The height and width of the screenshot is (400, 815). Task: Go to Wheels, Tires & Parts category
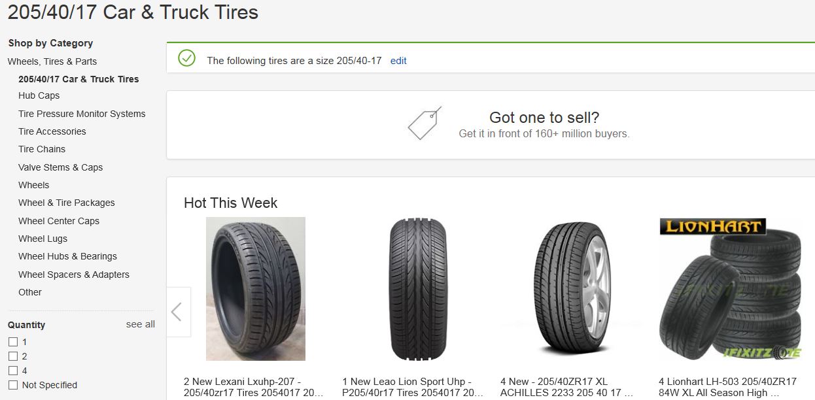click(x=52, y=61)
